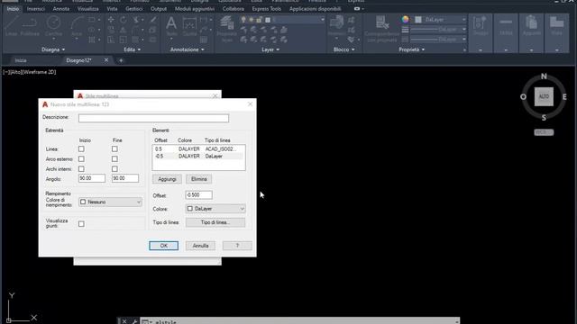The image size is (577, 324).
Task: Select the Polilinea tool in the ribbon
Action: point(30,25)
